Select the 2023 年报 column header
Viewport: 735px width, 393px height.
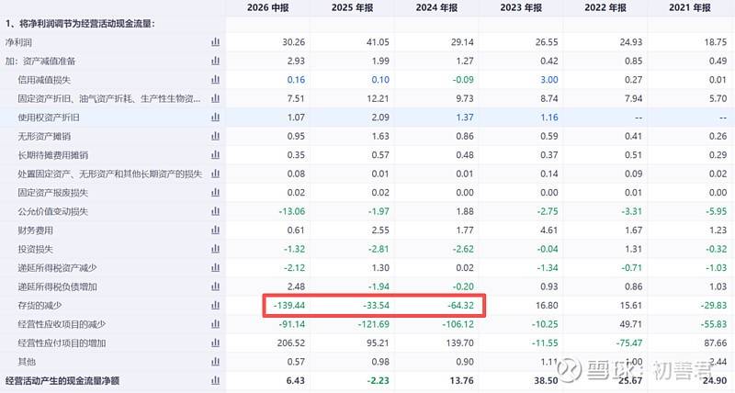coord(521,7)
